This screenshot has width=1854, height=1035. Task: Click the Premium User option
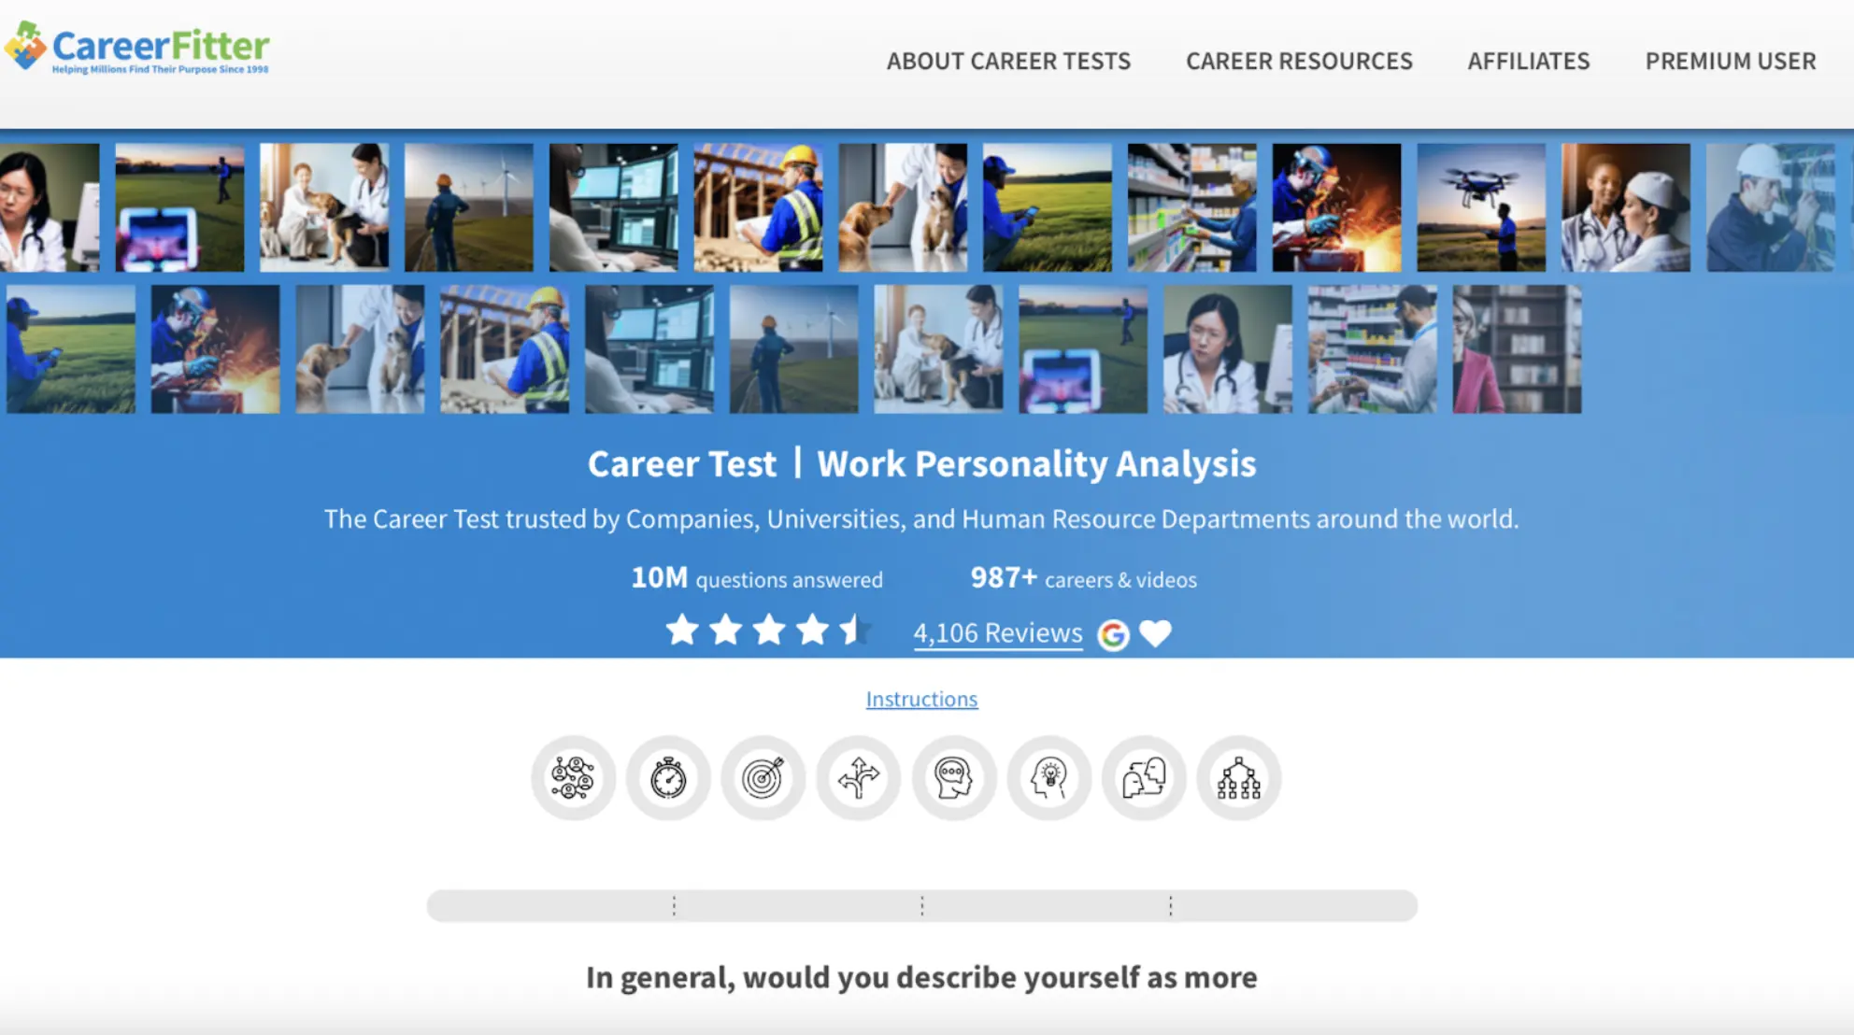pyautogui.click(x=1729, y=60)
